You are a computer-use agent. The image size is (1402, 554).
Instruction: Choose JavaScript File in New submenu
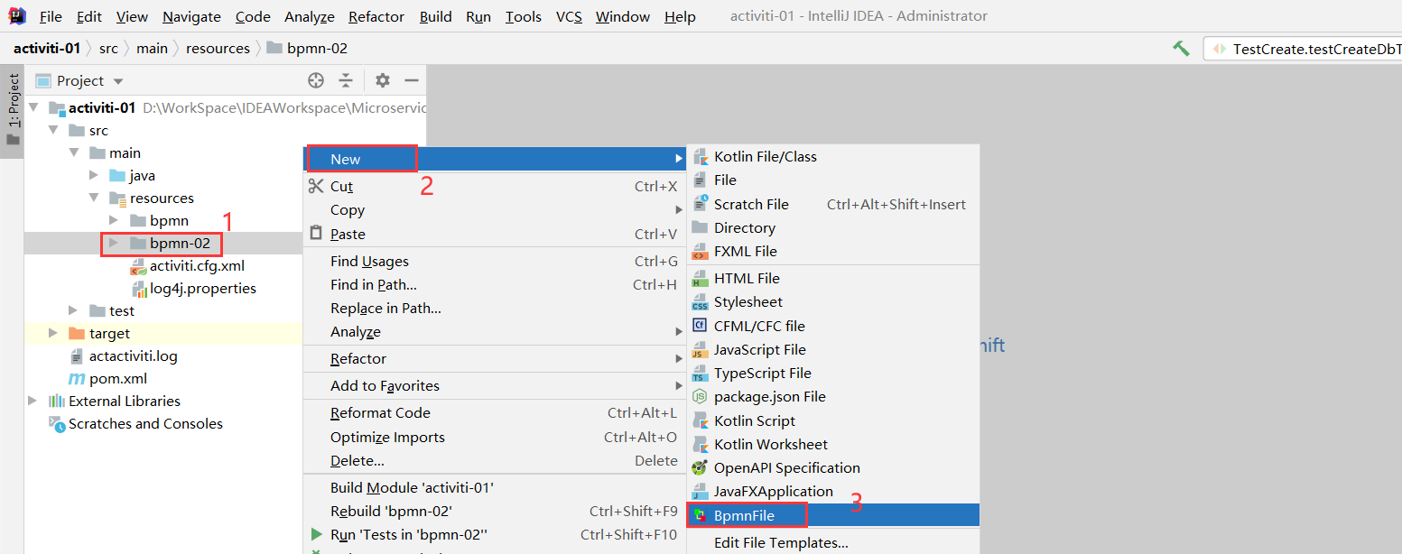833,349
